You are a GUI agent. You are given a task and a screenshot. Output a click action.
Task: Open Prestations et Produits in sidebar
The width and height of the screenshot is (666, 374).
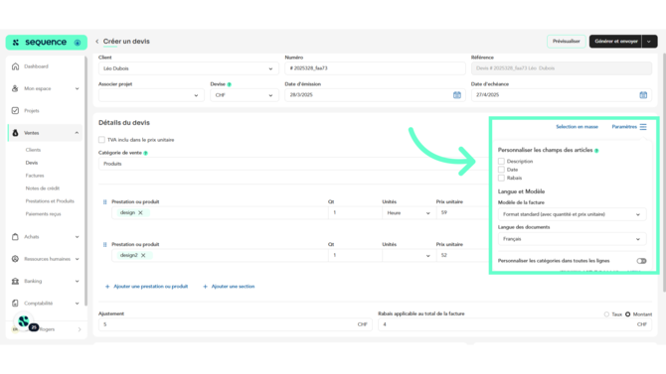click(x=50, y=201)
